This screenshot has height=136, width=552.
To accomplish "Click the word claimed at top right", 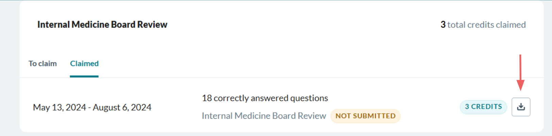I will click(x=511, y=25).
